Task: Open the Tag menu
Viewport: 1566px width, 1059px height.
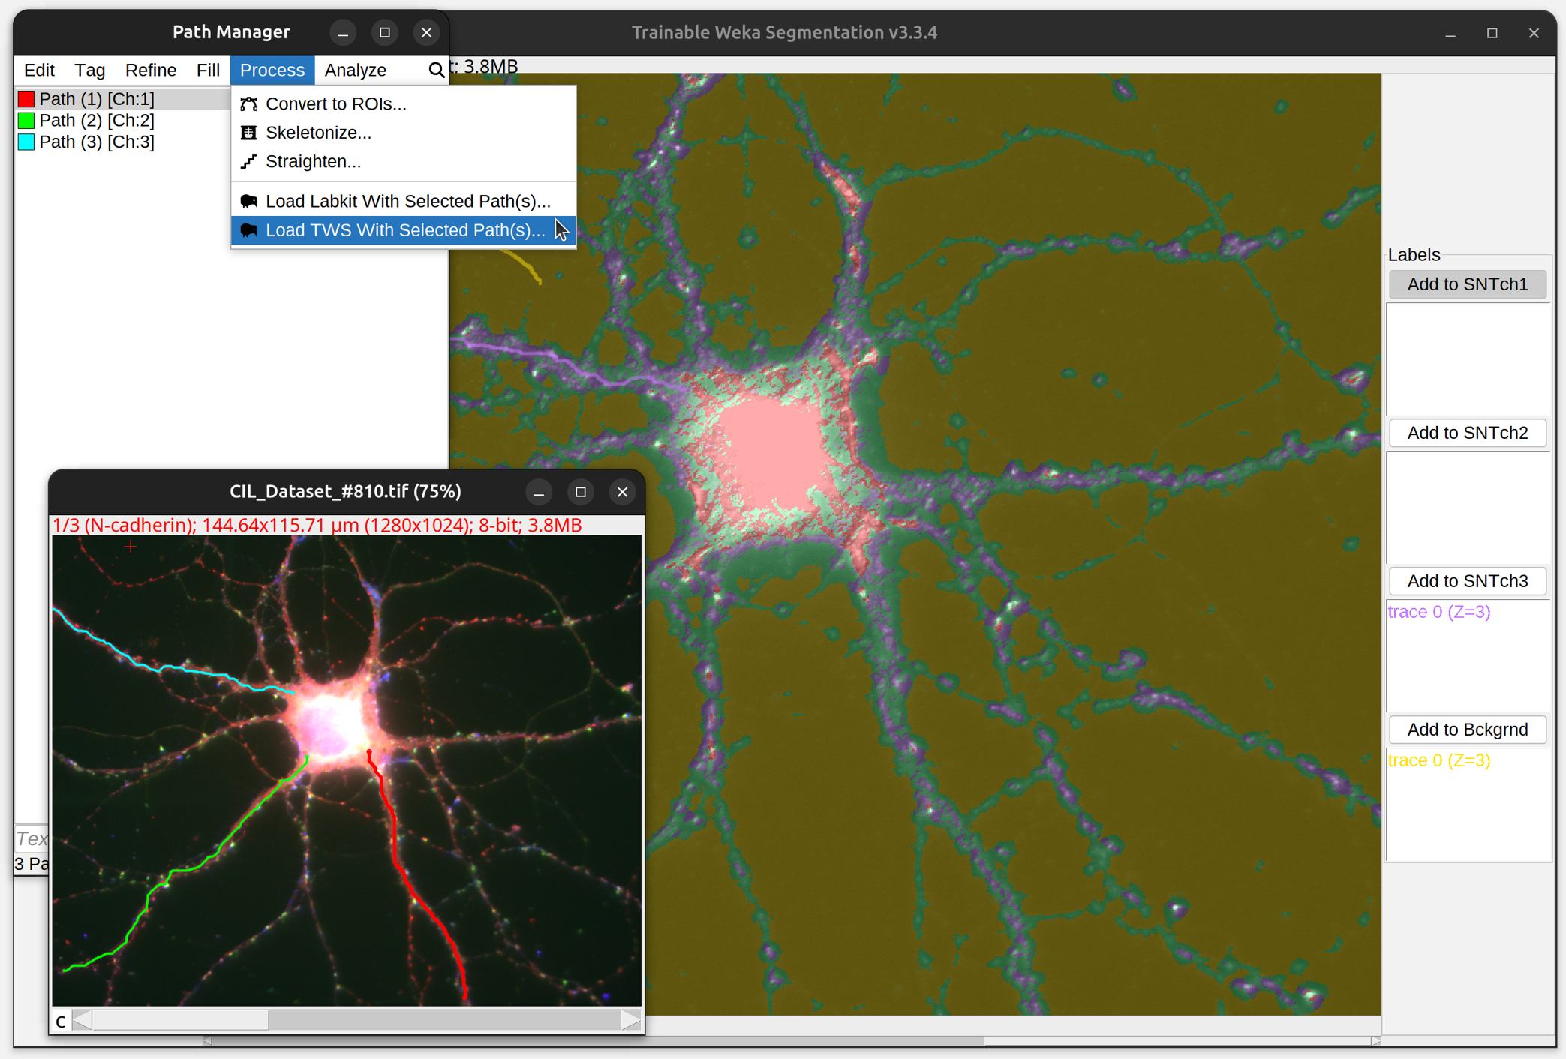Action: (x=90, y=70)
